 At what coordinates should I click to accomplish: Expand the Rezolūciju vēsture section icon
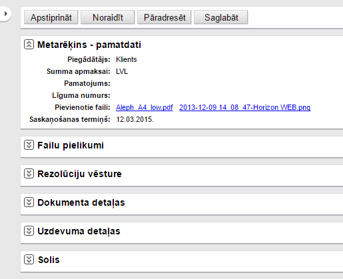tap(29, 174)
